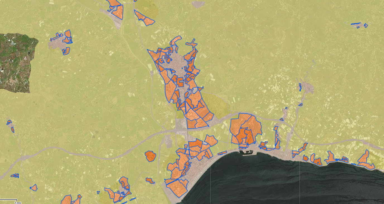Click the 1mi scale bar label
Screen dimensions: 384x204
click(x=18, y=203)
